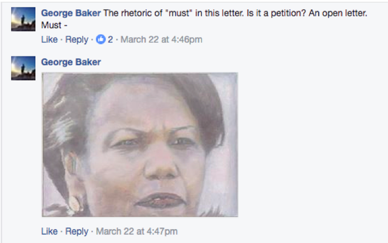This screenshot has height=243, width=388.
Task: Open the reaction count "2" list
Action: [x=110, y=40]
